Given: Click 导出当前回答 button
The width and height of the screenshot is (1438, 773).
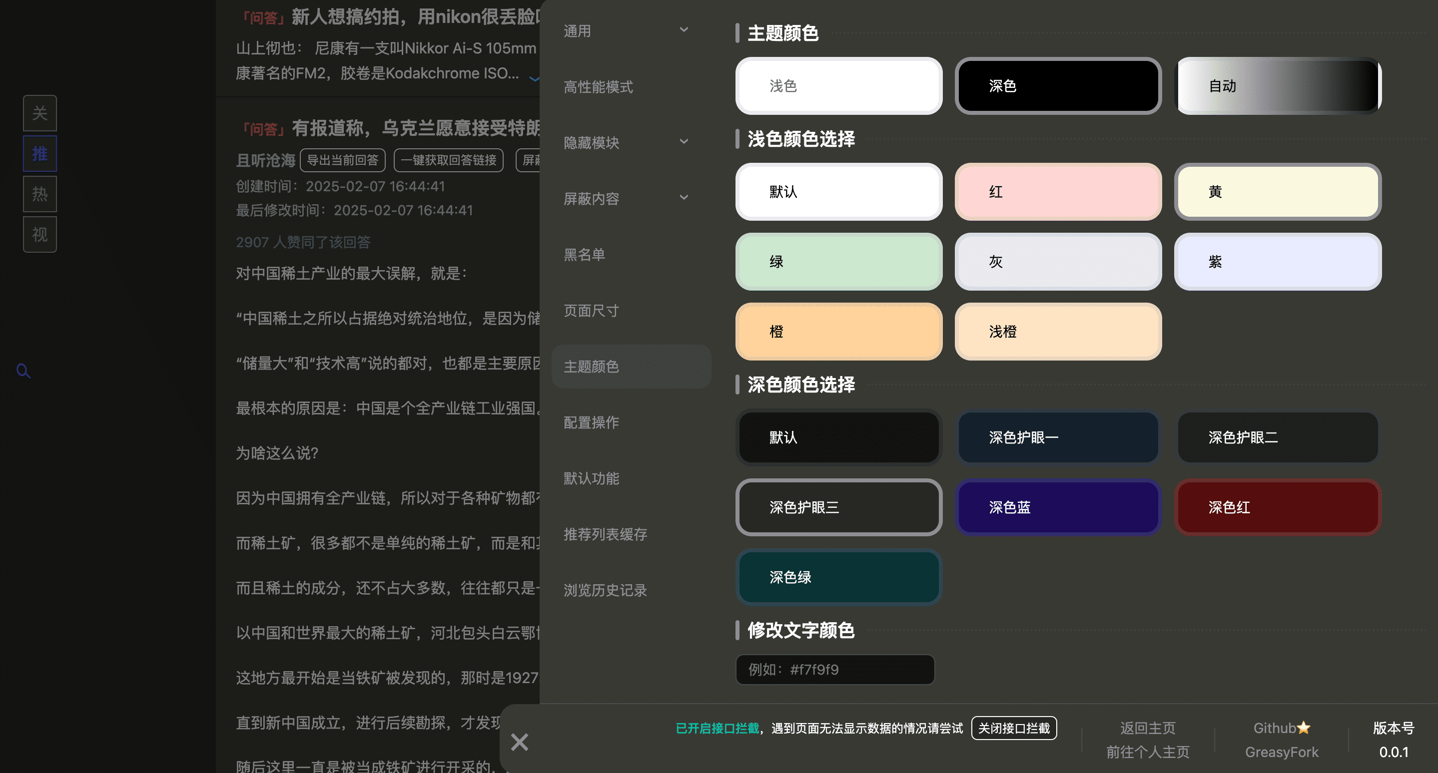Looking at the screenshot, I should click(x=343, y=160).
